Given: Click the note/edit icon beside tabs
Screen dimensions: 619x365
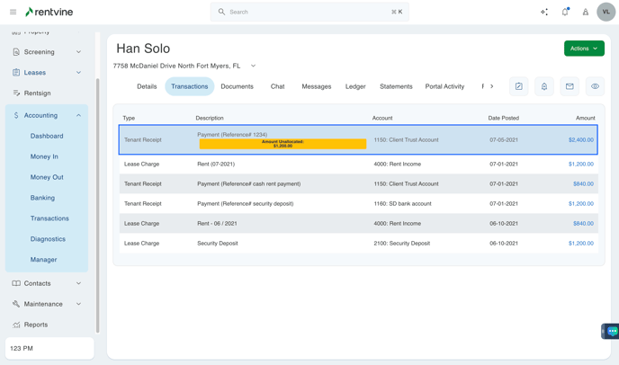Looking at the screenshot, I should [519, 86].
